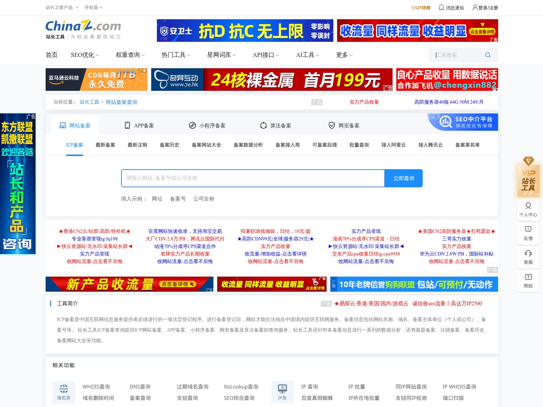Click the 域名类 category icon

point(64,392)
